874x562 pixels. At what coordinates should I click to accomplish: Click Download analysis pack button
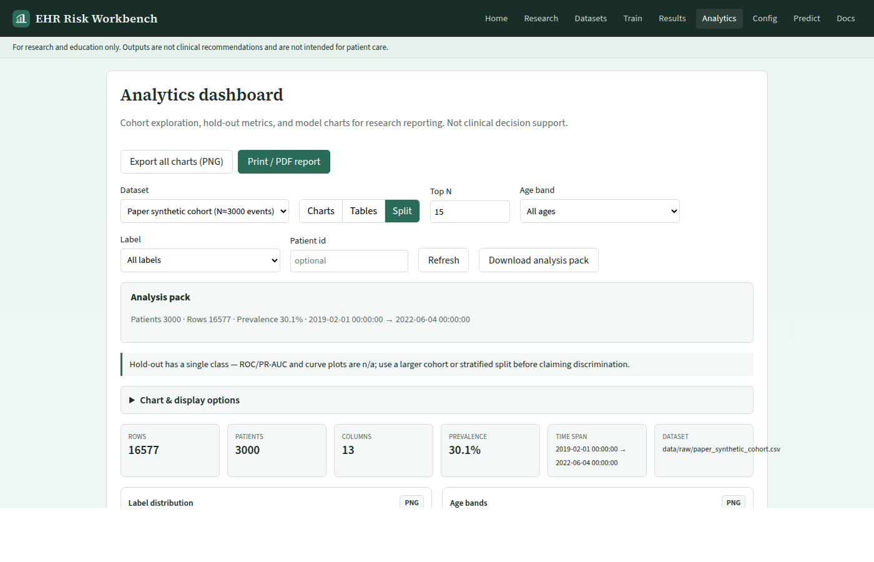pos(539,260)
